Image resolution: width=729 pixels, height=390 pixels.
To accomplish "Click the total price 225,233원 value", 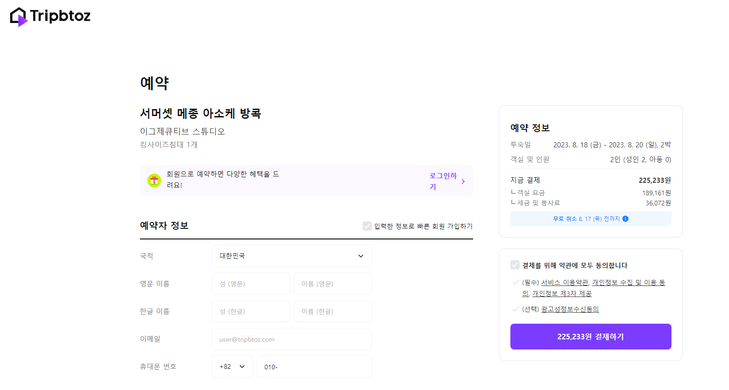I will point(655,180).
